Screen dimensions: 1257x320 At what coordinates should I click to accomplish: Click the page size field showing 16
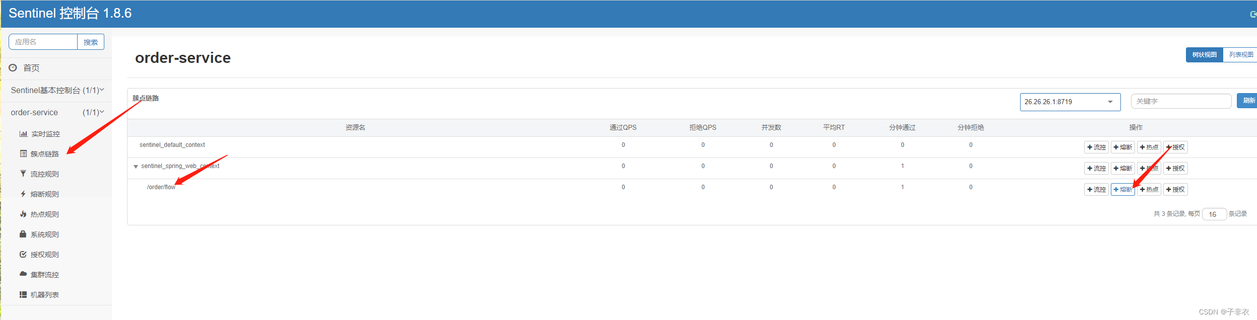coord(1214,214)
